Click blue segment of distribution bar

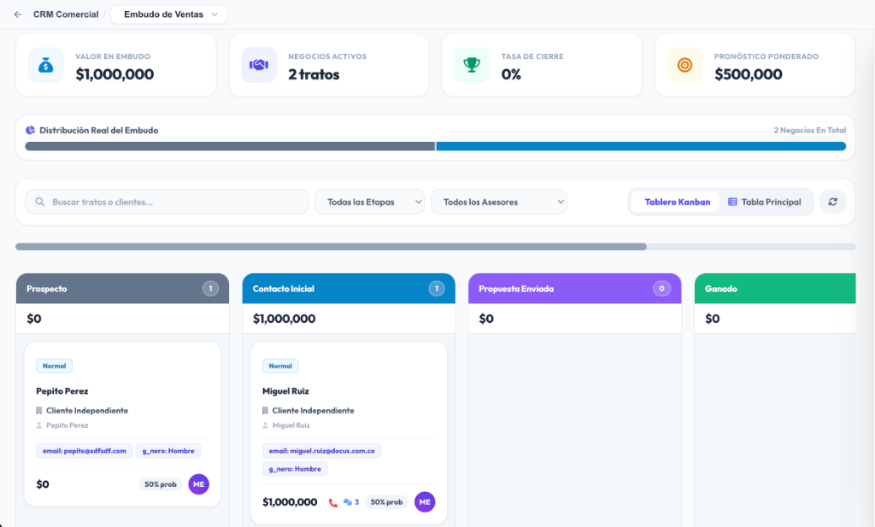(641, 146)
